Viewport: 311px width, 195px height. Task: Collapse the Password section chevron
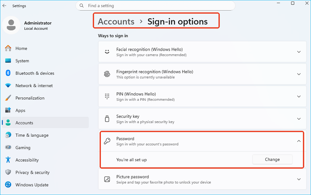299,141
